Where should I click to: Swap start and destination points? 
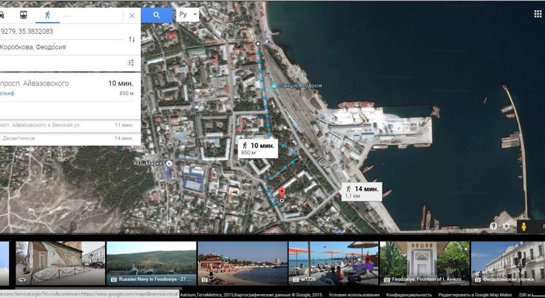point(132,40)
